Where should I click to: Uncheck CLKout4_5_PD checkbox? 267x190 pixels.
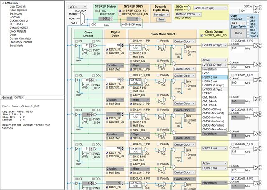tap(233, 109)
